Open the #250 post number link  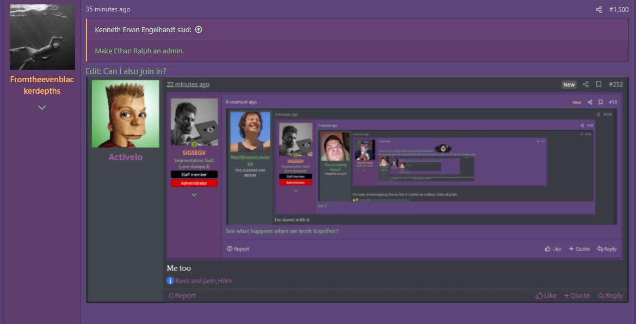pos(608,114)
